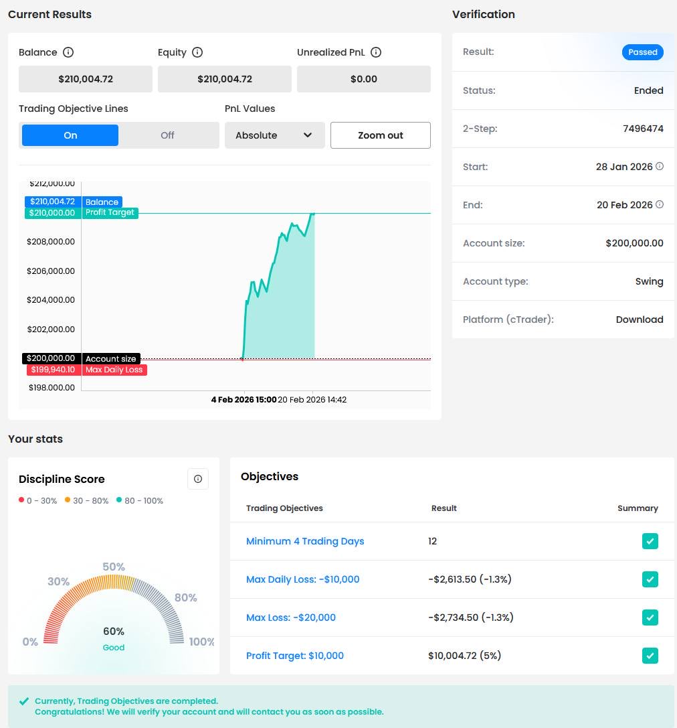Click the Start date 28 Jan 2026
Image resolution: width=677 pixels, height=728 pixels.
click(x=624, y=166)
